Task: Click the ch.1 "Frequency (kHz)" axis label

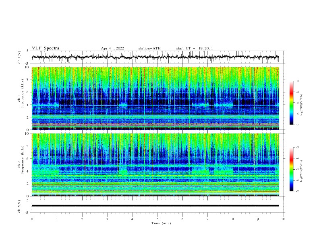Action: 22,93
